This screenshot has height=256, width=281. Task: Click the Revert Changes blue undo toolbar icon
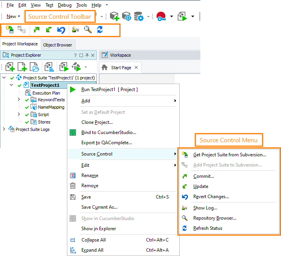tap(61, 30)
